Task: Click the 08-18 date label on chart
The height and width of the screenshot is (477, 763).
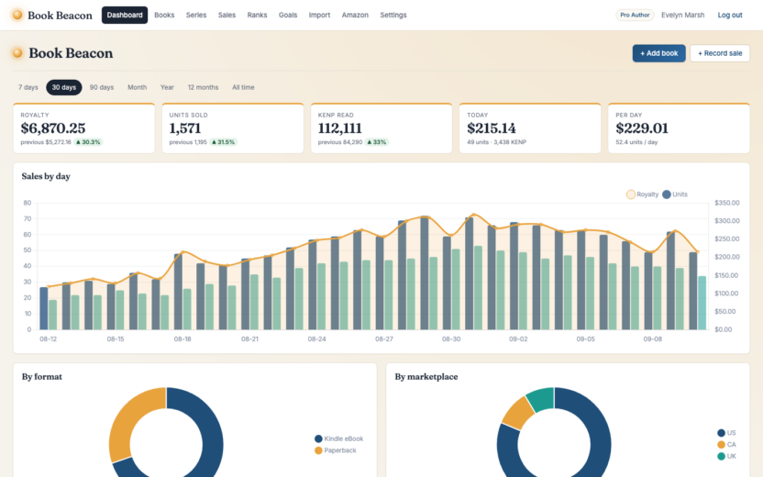Action: (182, 338)
